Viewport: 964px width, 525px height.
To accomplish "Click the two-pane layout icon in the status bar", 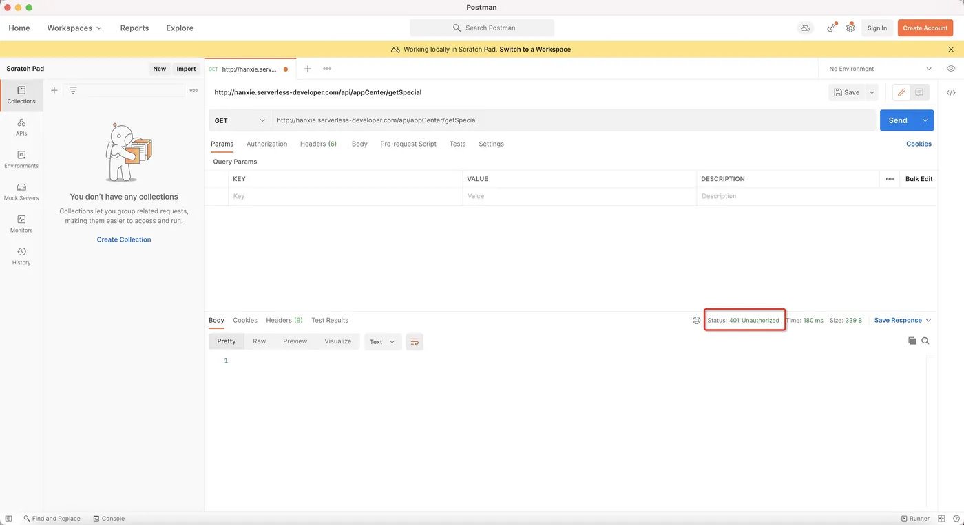I will tap(941, 518).
